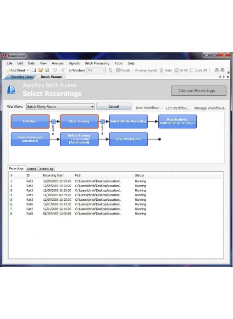
Task: Click the first binoculars find icon
Action: (216, 70)
